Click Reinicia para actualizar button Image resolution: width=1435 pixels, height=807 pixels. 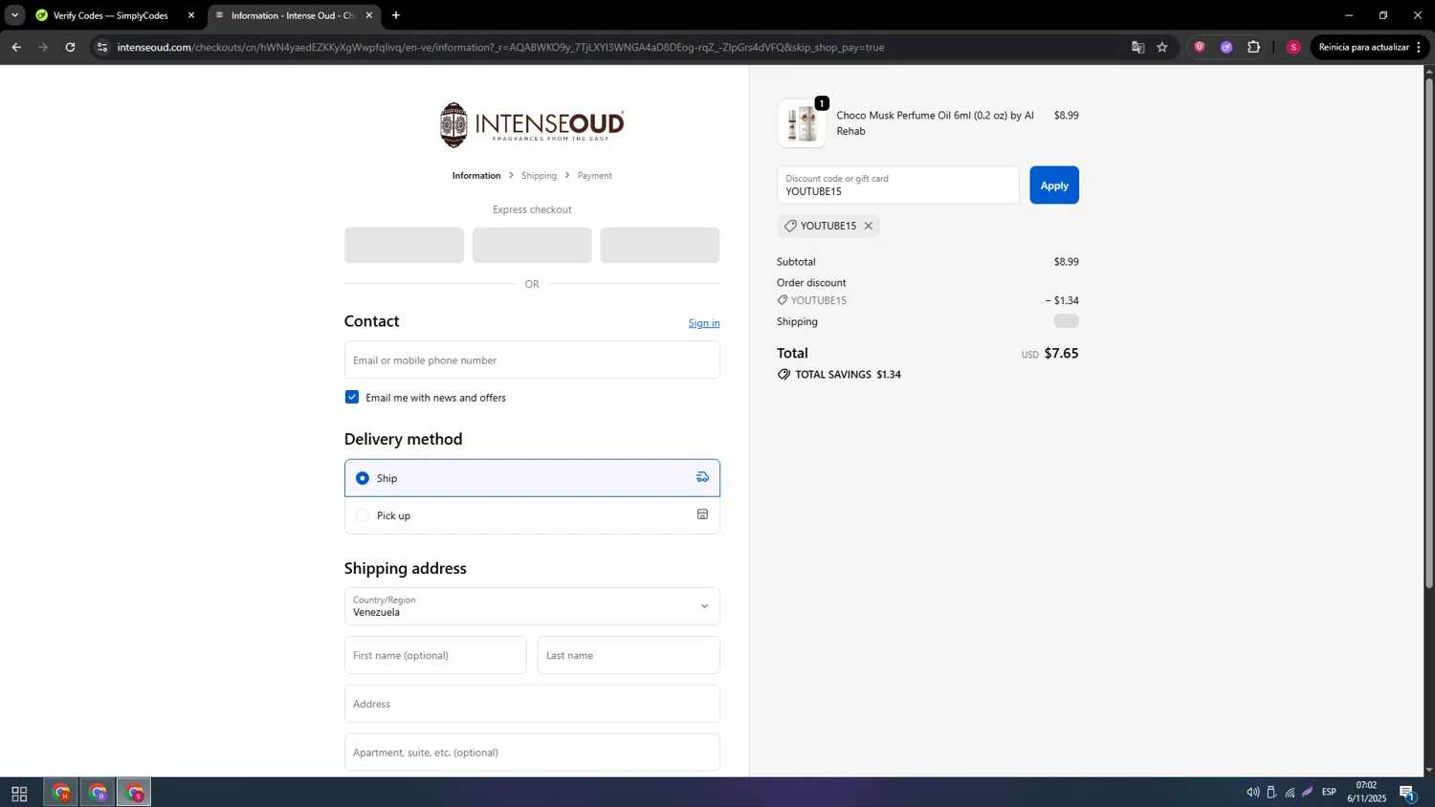[1369, 47]
